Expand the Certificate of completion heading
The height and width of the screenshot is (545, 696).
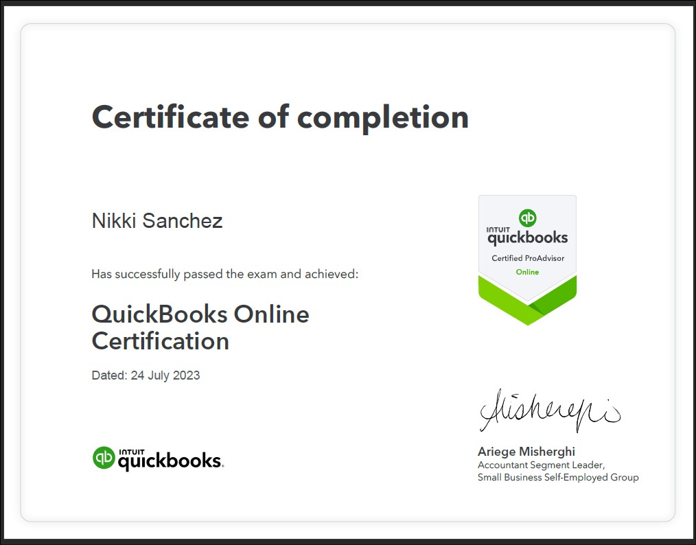[279, 117]
